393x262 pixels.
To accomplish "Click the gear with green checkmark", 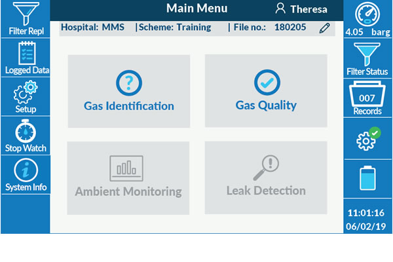I will (x=367, y=138).
